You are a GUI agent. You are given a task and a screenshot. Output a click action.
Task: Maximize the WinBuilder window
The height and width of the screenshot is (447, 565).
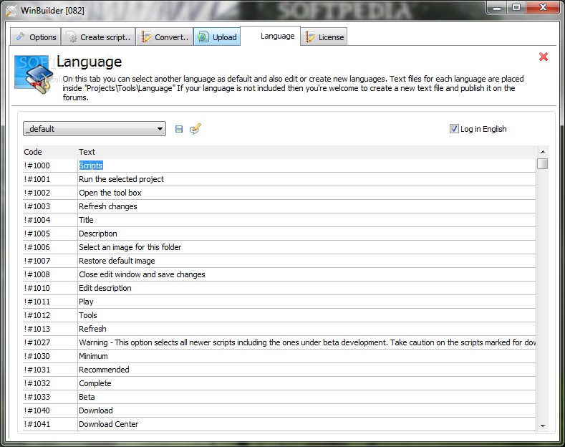(516, 7)
